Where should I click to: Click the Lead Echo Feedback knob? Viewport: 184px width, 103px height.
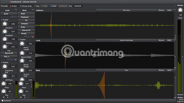(x=5, y=32)
